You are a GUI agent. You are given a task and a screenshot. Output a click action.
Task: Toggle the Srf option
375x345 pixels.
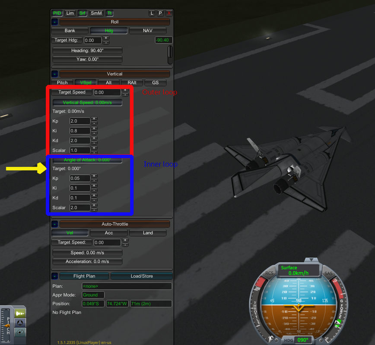[x=82, y=13]
